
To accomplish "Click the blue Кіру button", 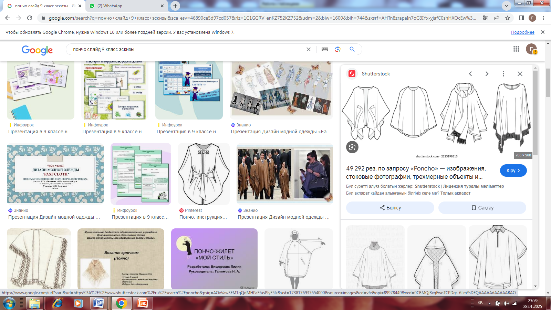I will 513,170.
